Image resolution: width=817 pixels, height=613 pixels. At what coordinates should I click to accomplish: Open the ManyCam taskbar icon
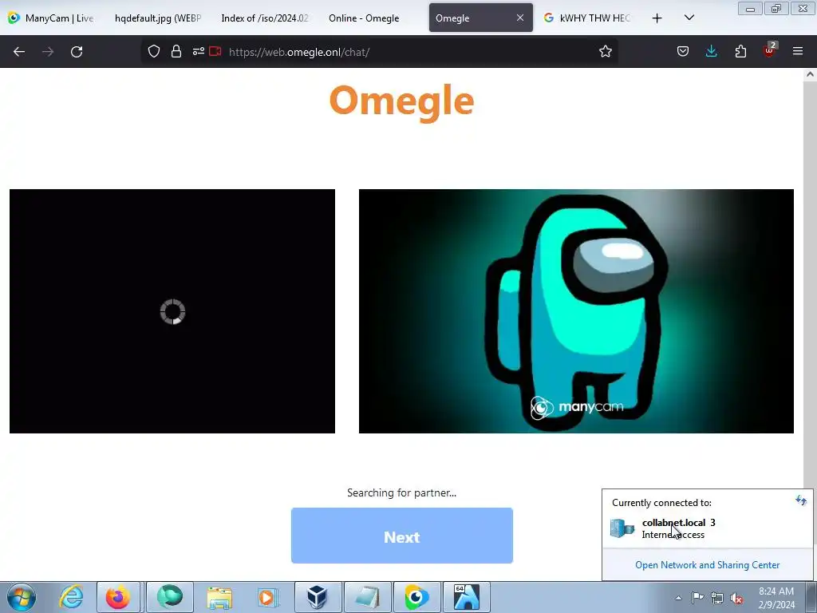[x=416, y=597]
